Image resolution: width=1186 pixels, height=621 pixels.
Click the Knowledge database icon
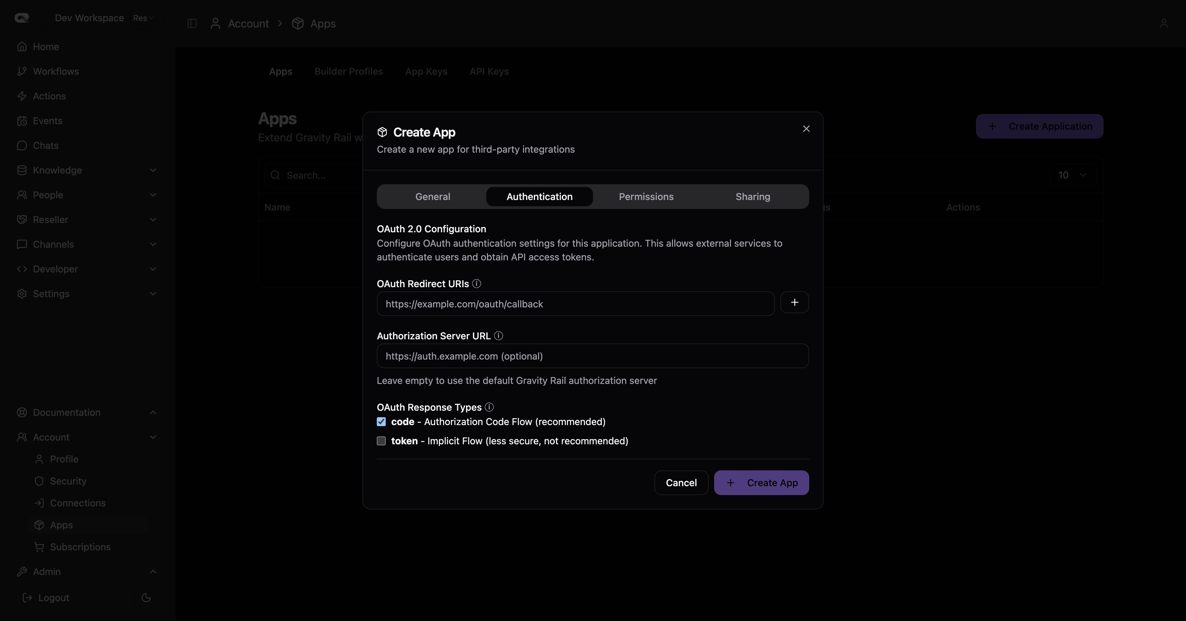pos(22,170)
